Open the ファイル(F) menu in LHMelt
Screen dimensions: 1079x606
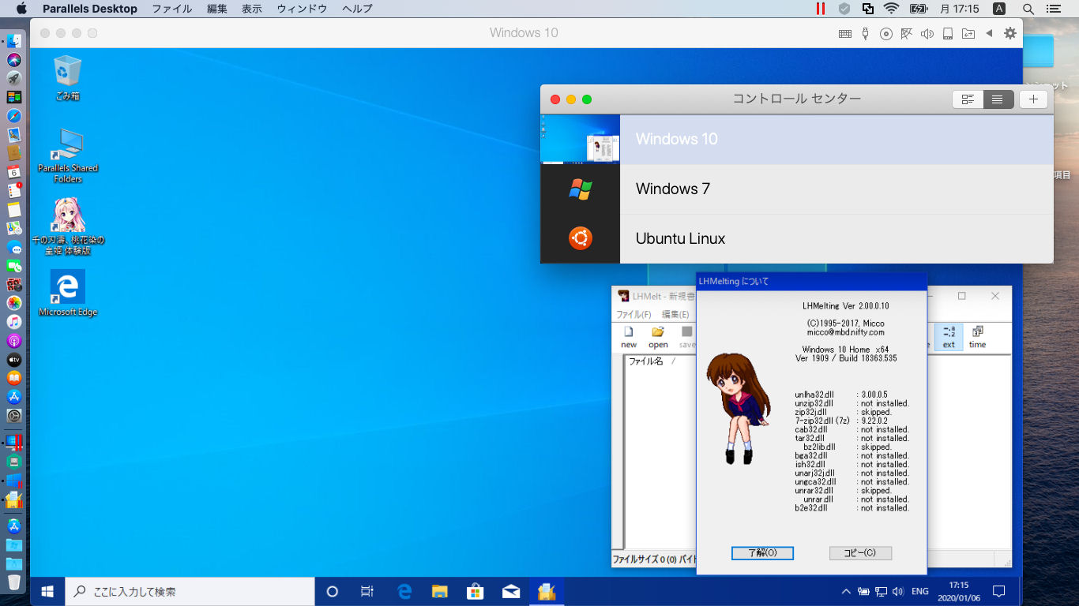633,314
